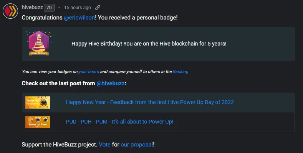Click the Vote link
Viewport: 303px width, 153px height.
click(x=105, y=145)
